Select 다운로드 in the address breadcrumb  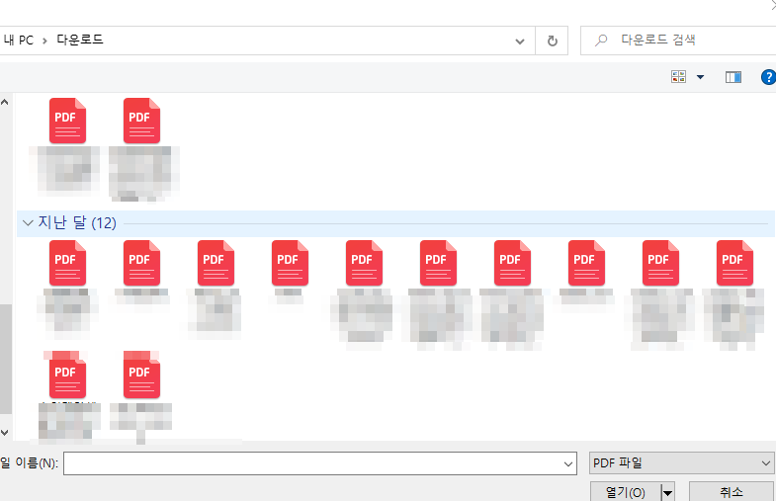80,40
